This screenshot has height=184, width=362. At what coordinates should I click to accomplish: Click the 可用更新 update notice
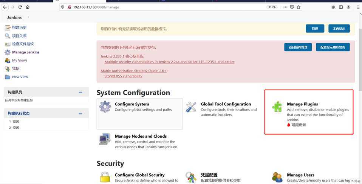(296, 125)
